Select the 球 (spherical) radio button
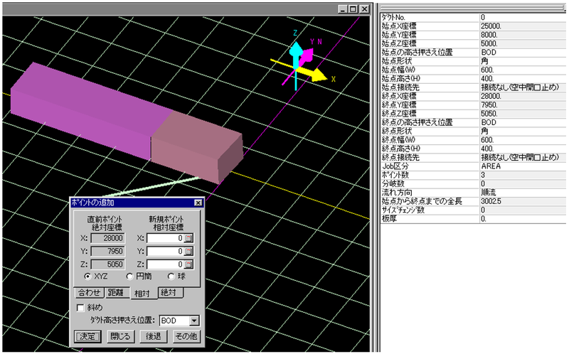 pyautogui.click(x=171, y=277)
